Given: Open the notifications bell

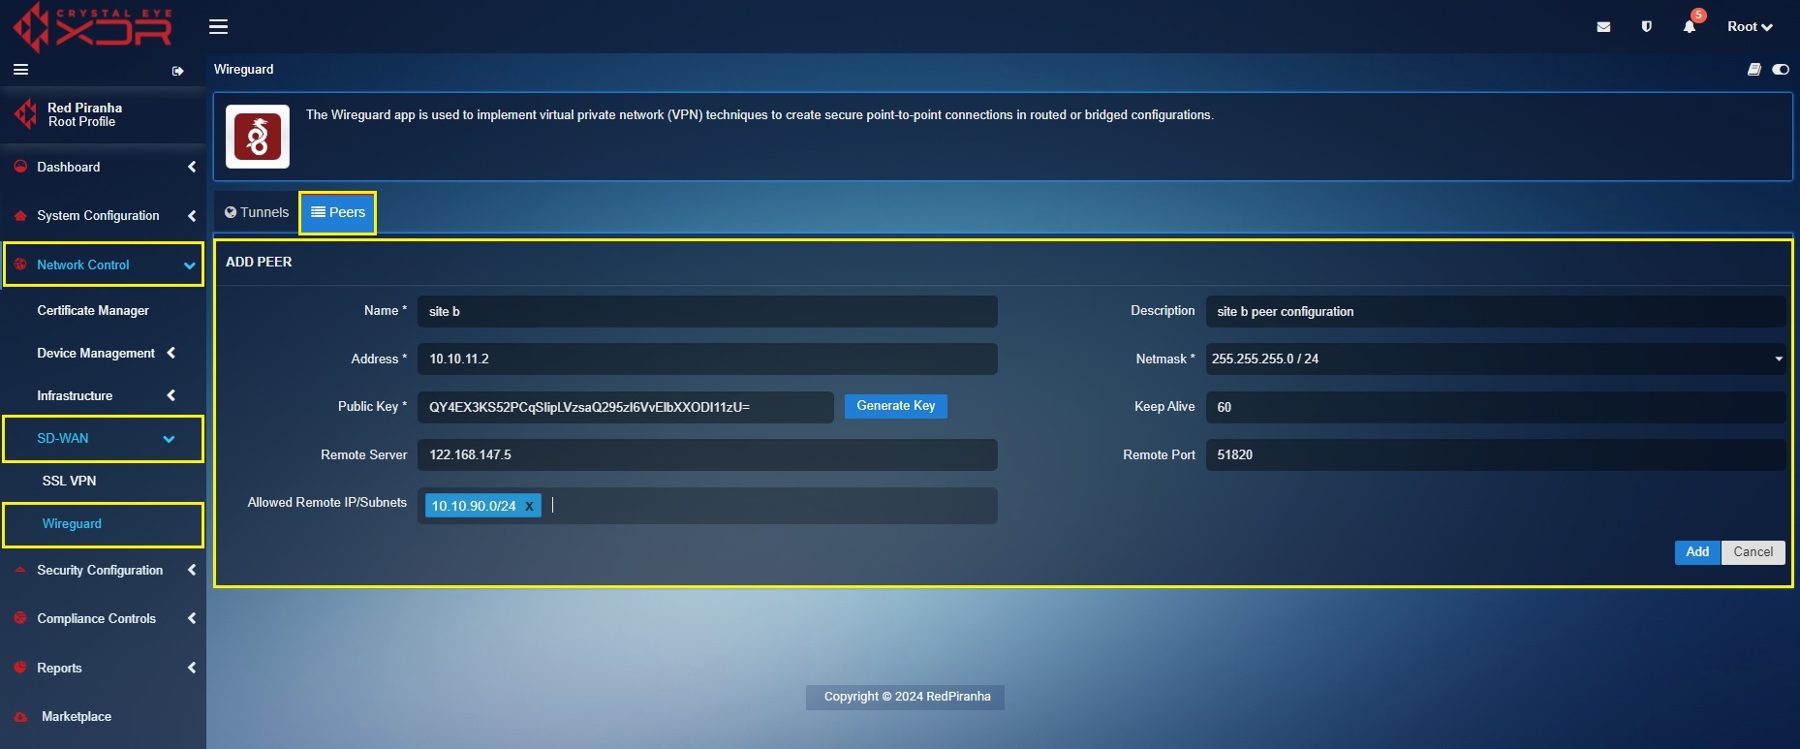Looking at the screenshot, I should tap(1689, 27).
